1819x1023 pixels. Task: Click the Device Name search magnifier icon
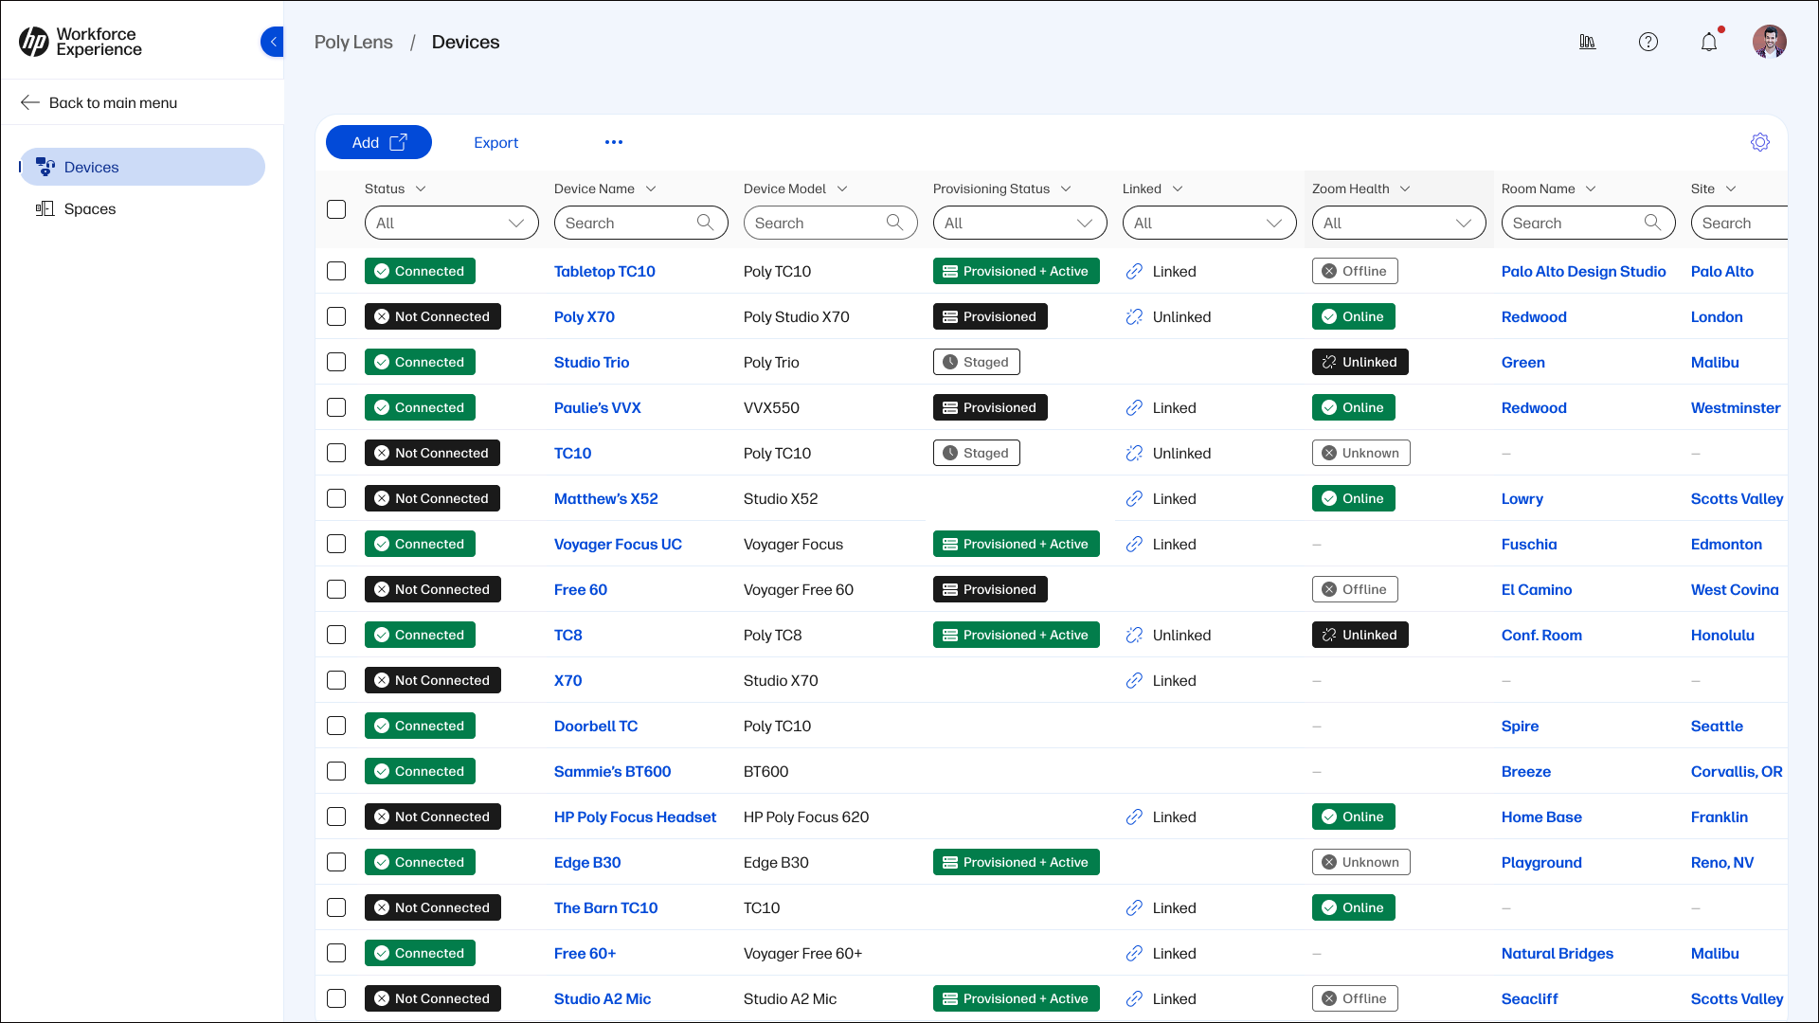tap(705, 223)
